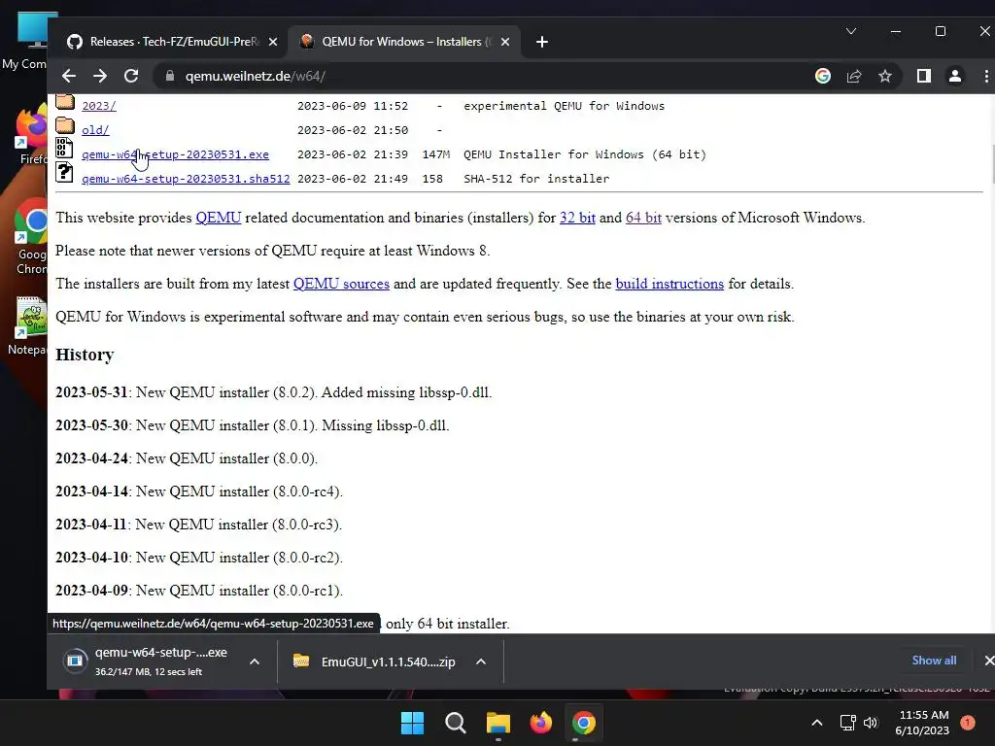Open the 64 bit link

643,218
